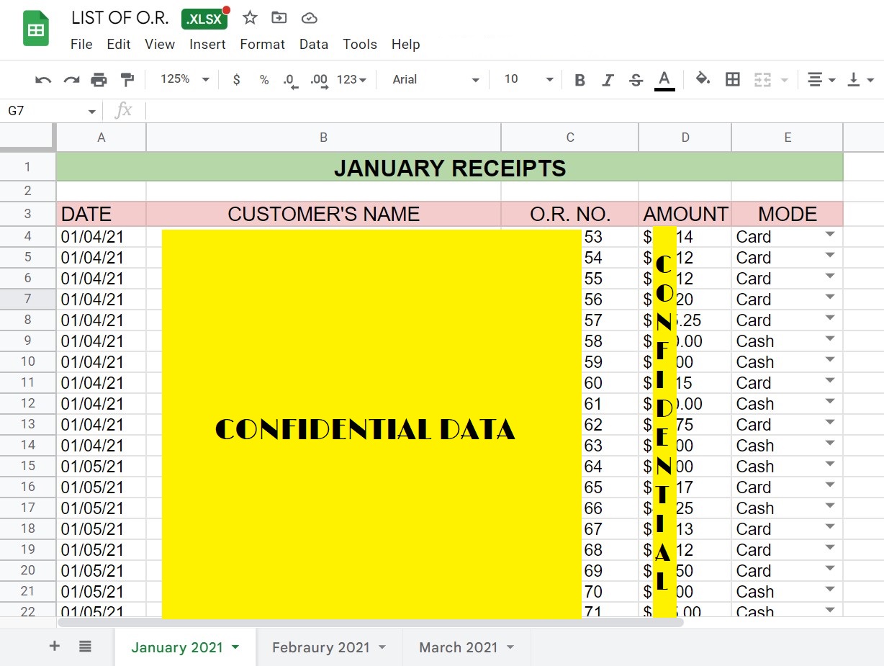Click the JANUARY RECEIPTS title cell
884x666 pixels.
450,167
